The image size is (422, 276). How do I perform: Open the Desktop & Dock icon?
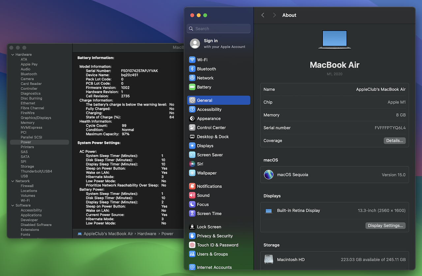(192, 137)
